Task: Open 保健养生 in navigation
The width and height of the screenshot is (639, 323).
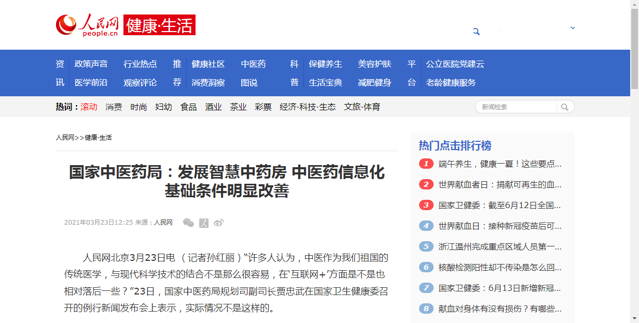Action: (325, 64)
